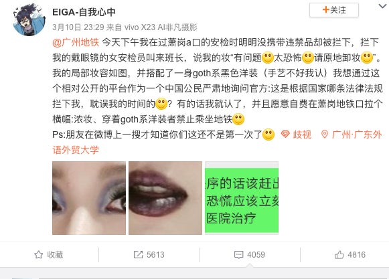Click the 3月10日 23:29 timestamp link
Viewport: 389px width, 279px height.
pyautogui.click(x=78, y=27)
